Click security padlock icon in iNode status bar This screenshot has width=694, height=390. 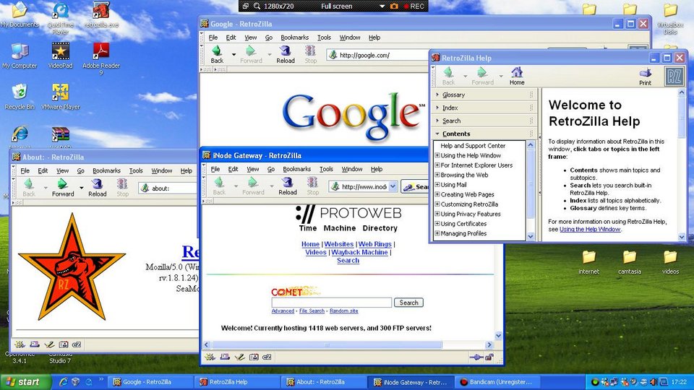click(x=489, y=357)
